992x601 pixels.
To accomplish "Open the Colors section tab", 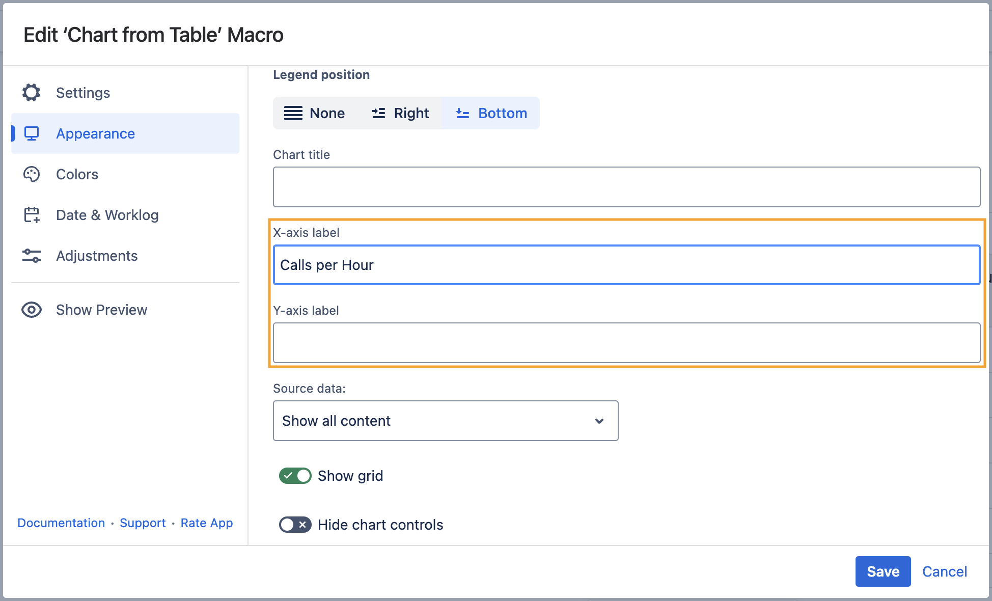I will pyautogui.click(x=77, y=174).
